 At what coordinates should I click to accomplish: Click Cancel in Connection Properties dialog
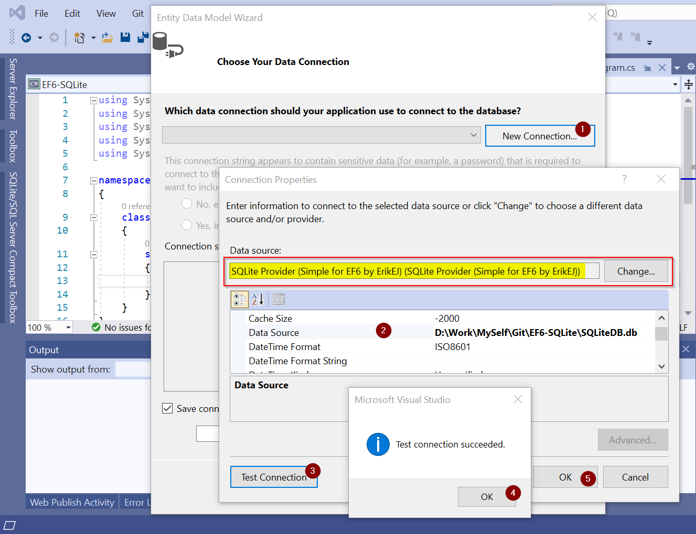click(635, 477)
